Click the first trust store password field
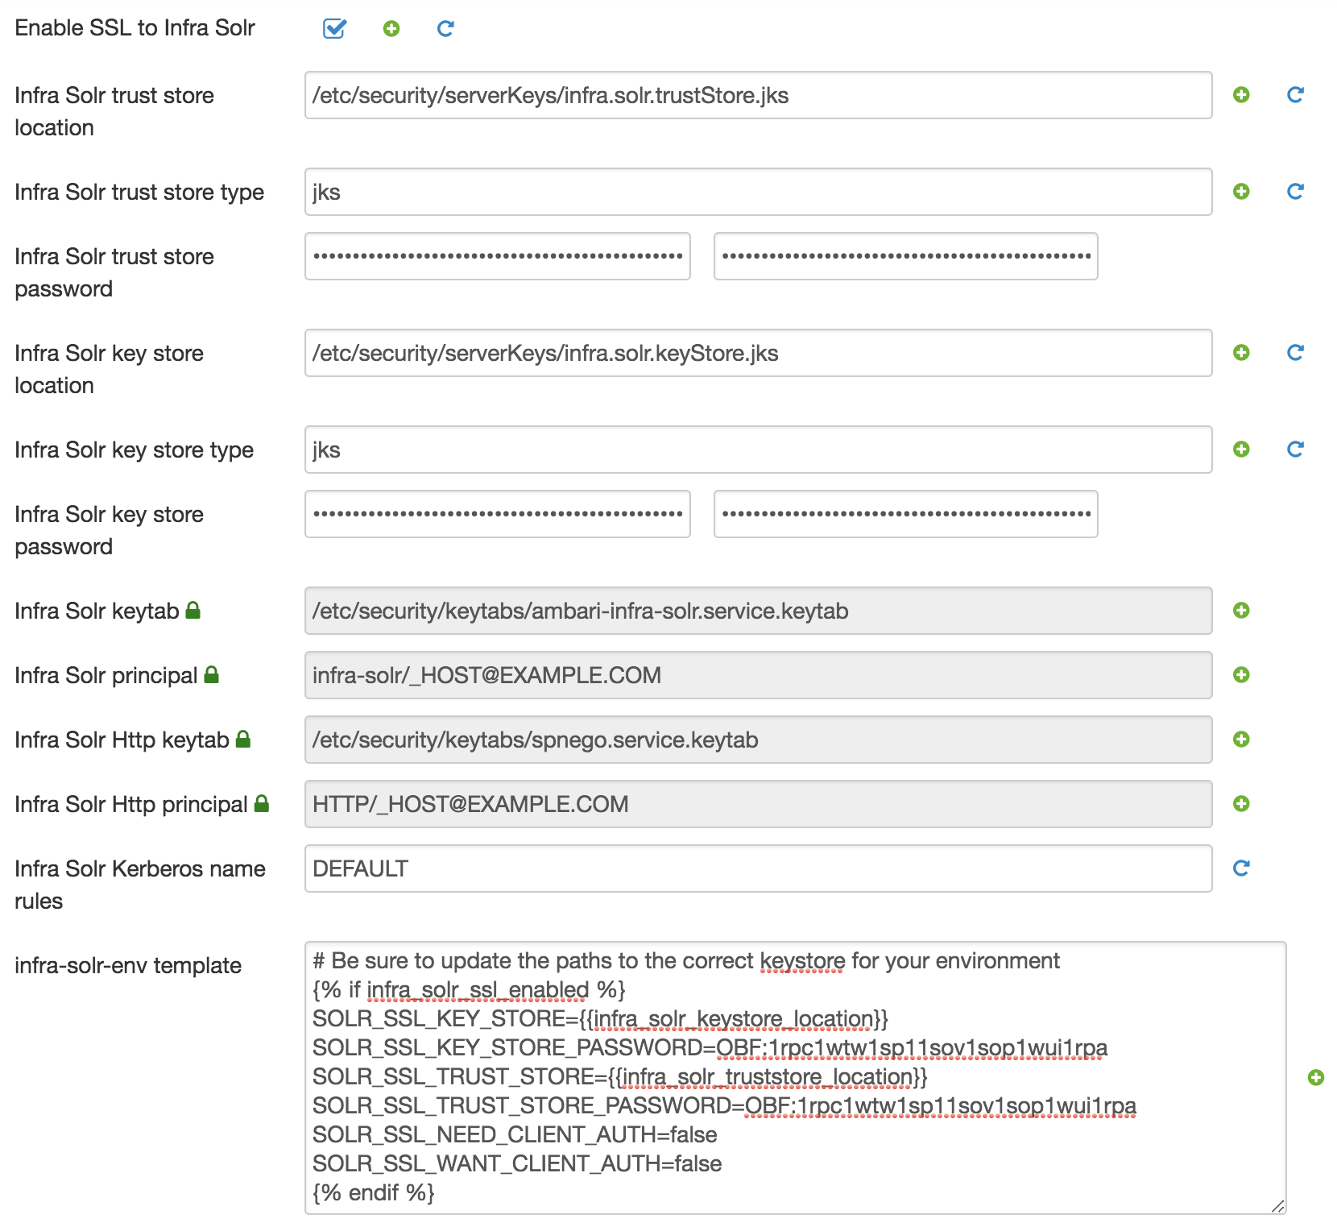 pyautogui.click(x=497, y=256)
